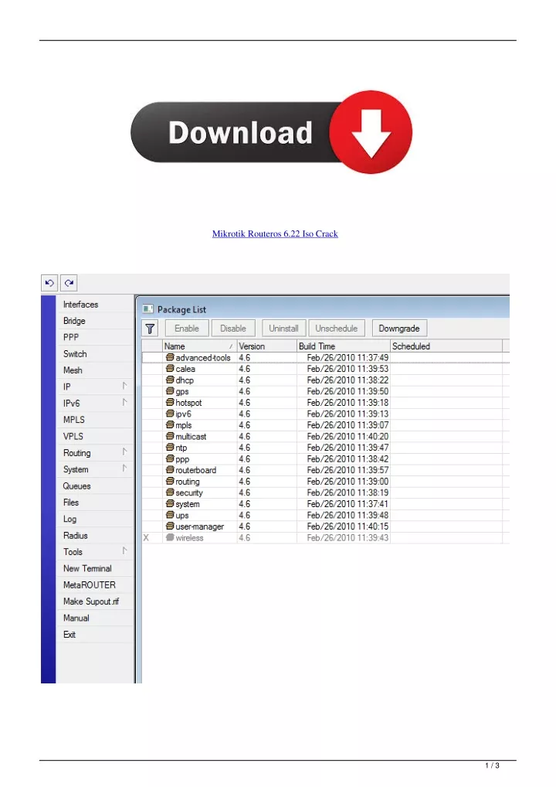The image size is (556, 787).
Task: Click the Enable button
Action: [x=187, y=329]
